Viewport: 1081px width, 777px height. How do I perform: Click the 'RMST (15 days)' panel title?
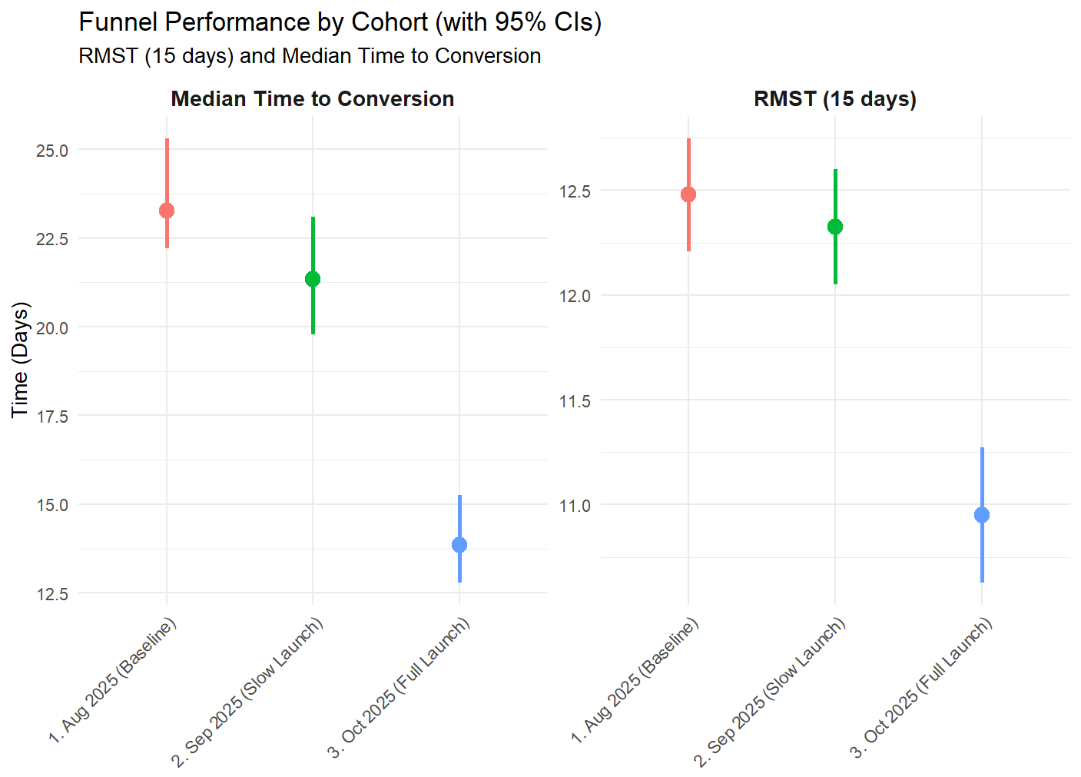(x=835, y=99)
